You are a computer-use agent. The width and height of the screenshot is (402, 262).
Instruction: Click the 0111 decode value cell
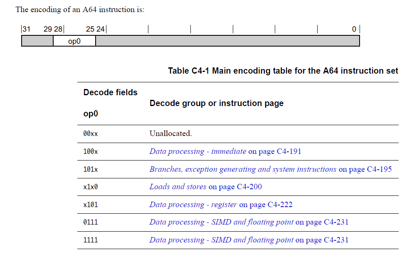pos(91,222)
